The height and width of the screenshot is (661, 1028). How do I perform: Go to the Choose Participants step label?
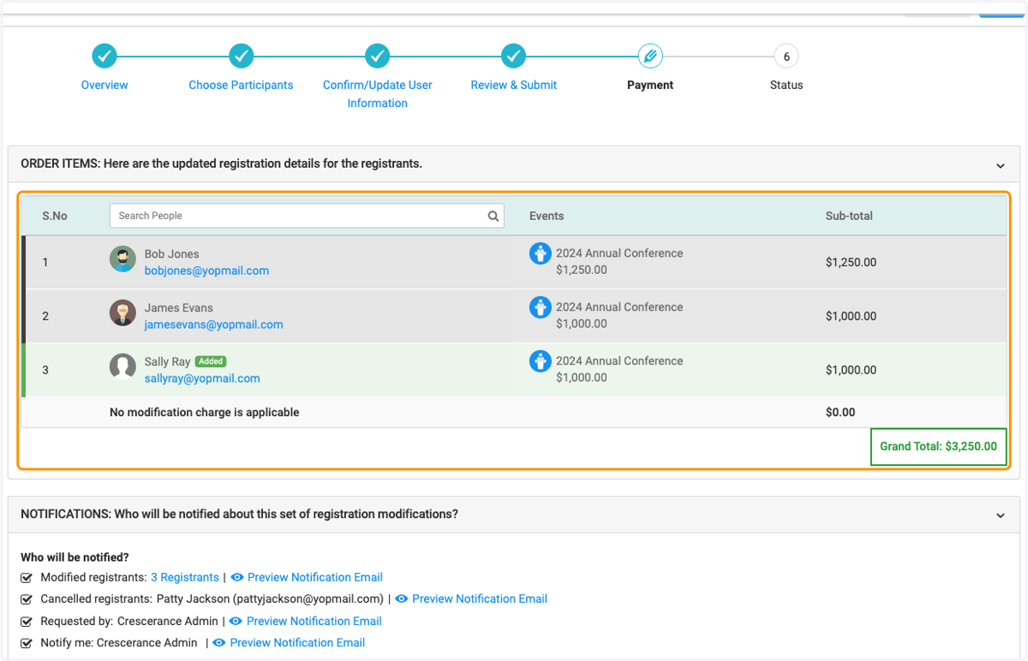[241, 85]
